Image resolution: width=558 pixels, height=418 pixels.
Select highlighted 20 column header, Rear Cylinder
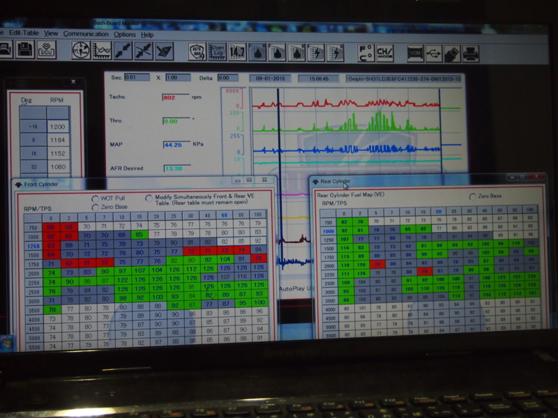tap(439, 212)
